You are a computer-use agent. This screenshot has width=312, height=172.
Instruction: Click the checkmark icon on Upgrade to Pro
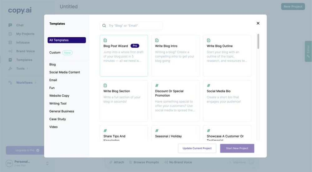[38, 150]
